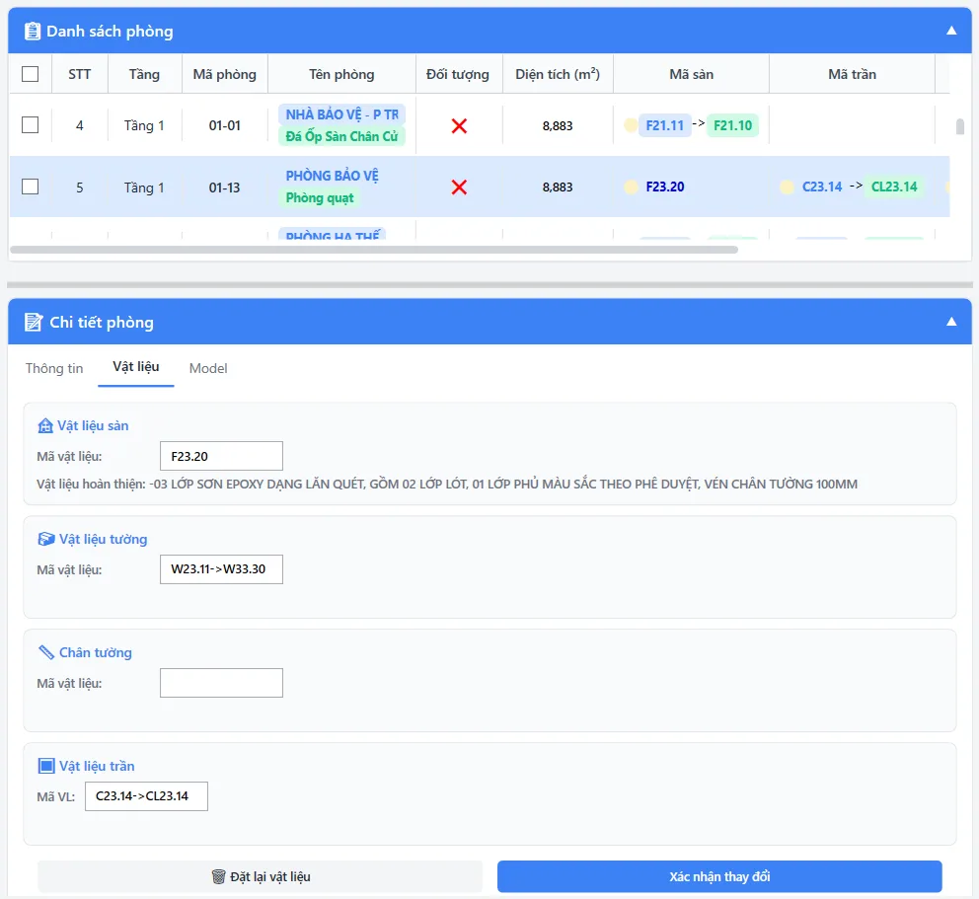Click the Mã phòng column header
This screenshot has height=899, width=979.
pyautogui.click(x=225, y=74)
